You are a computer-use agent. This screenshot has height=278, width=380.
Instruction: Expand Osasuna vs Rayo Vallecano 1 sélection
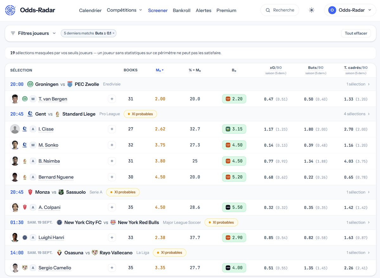pyautogui.click(x=358, y=253)
